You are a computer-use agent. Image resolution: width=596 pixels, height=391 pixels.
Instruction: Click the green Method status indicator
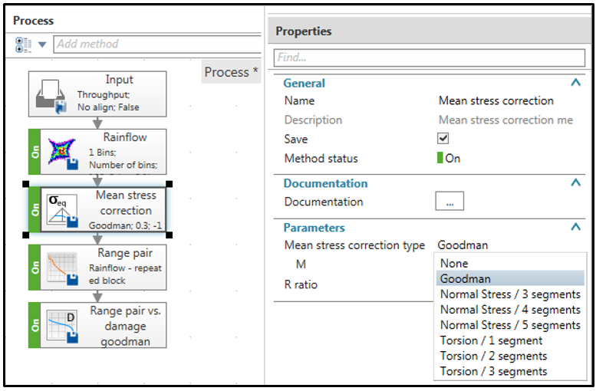coord(440,159)
